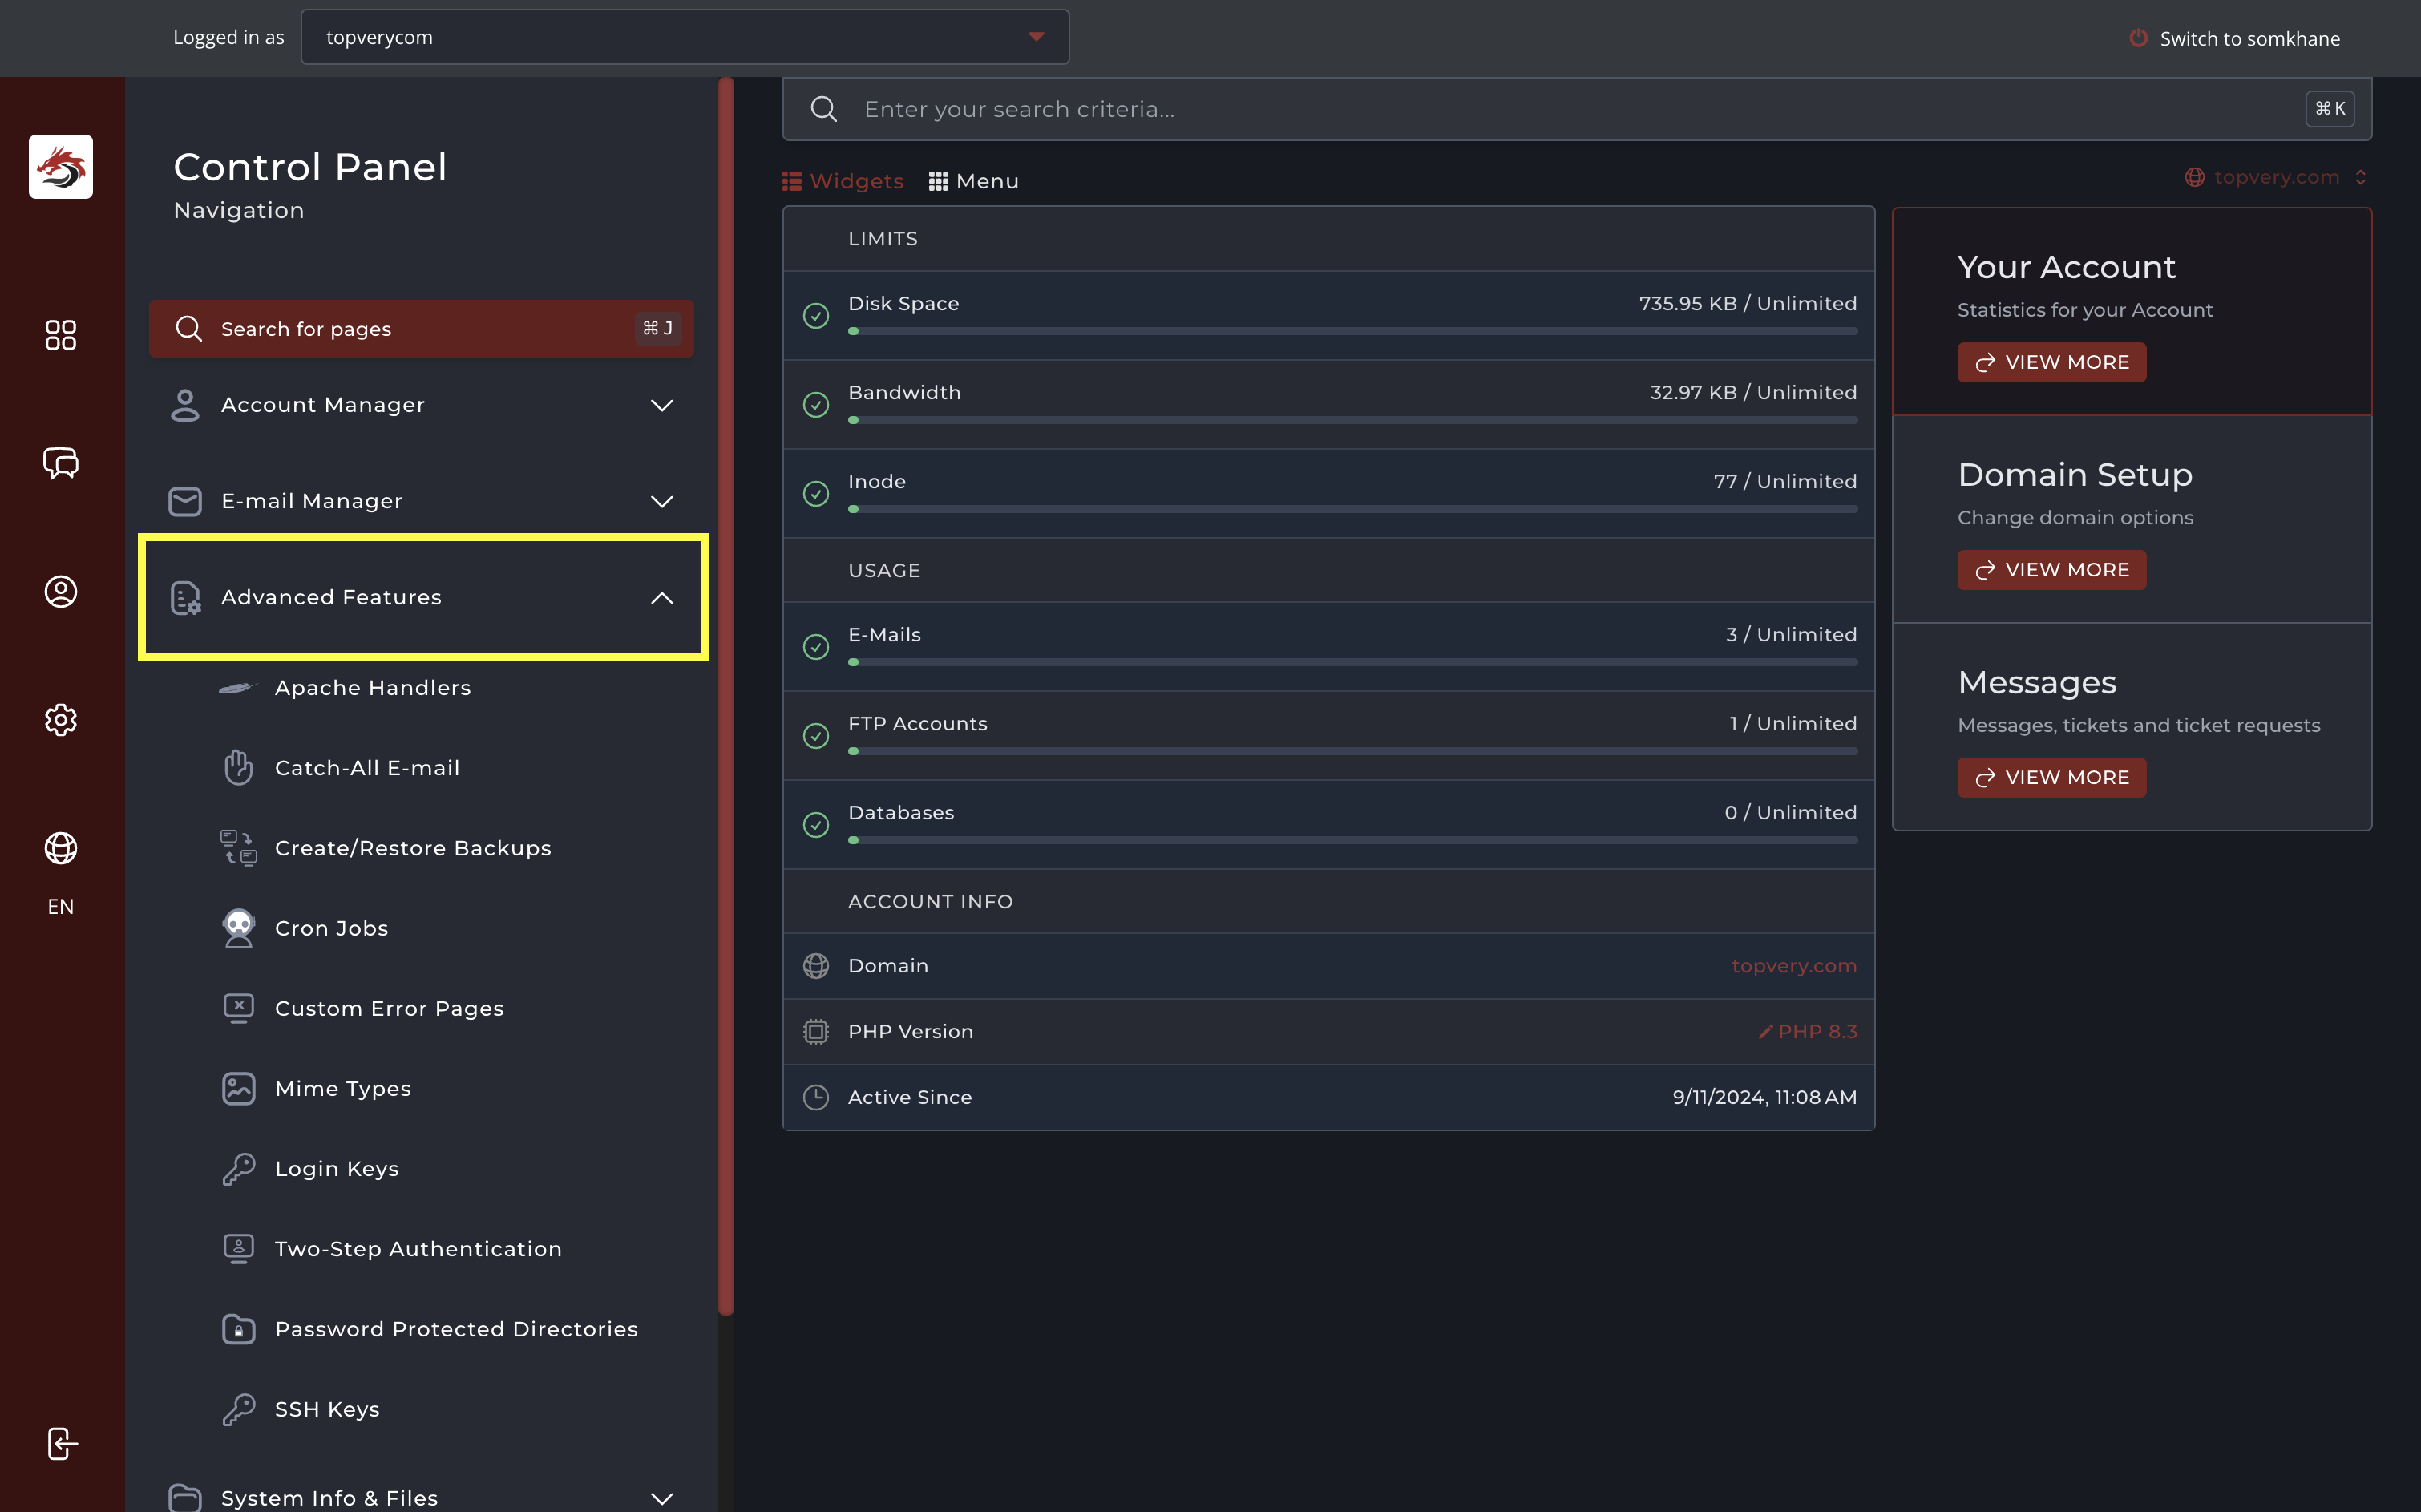Open topvery.com domain selector
Image resolution: width=2421 pixels, height=1512 pixels.
2275,177
